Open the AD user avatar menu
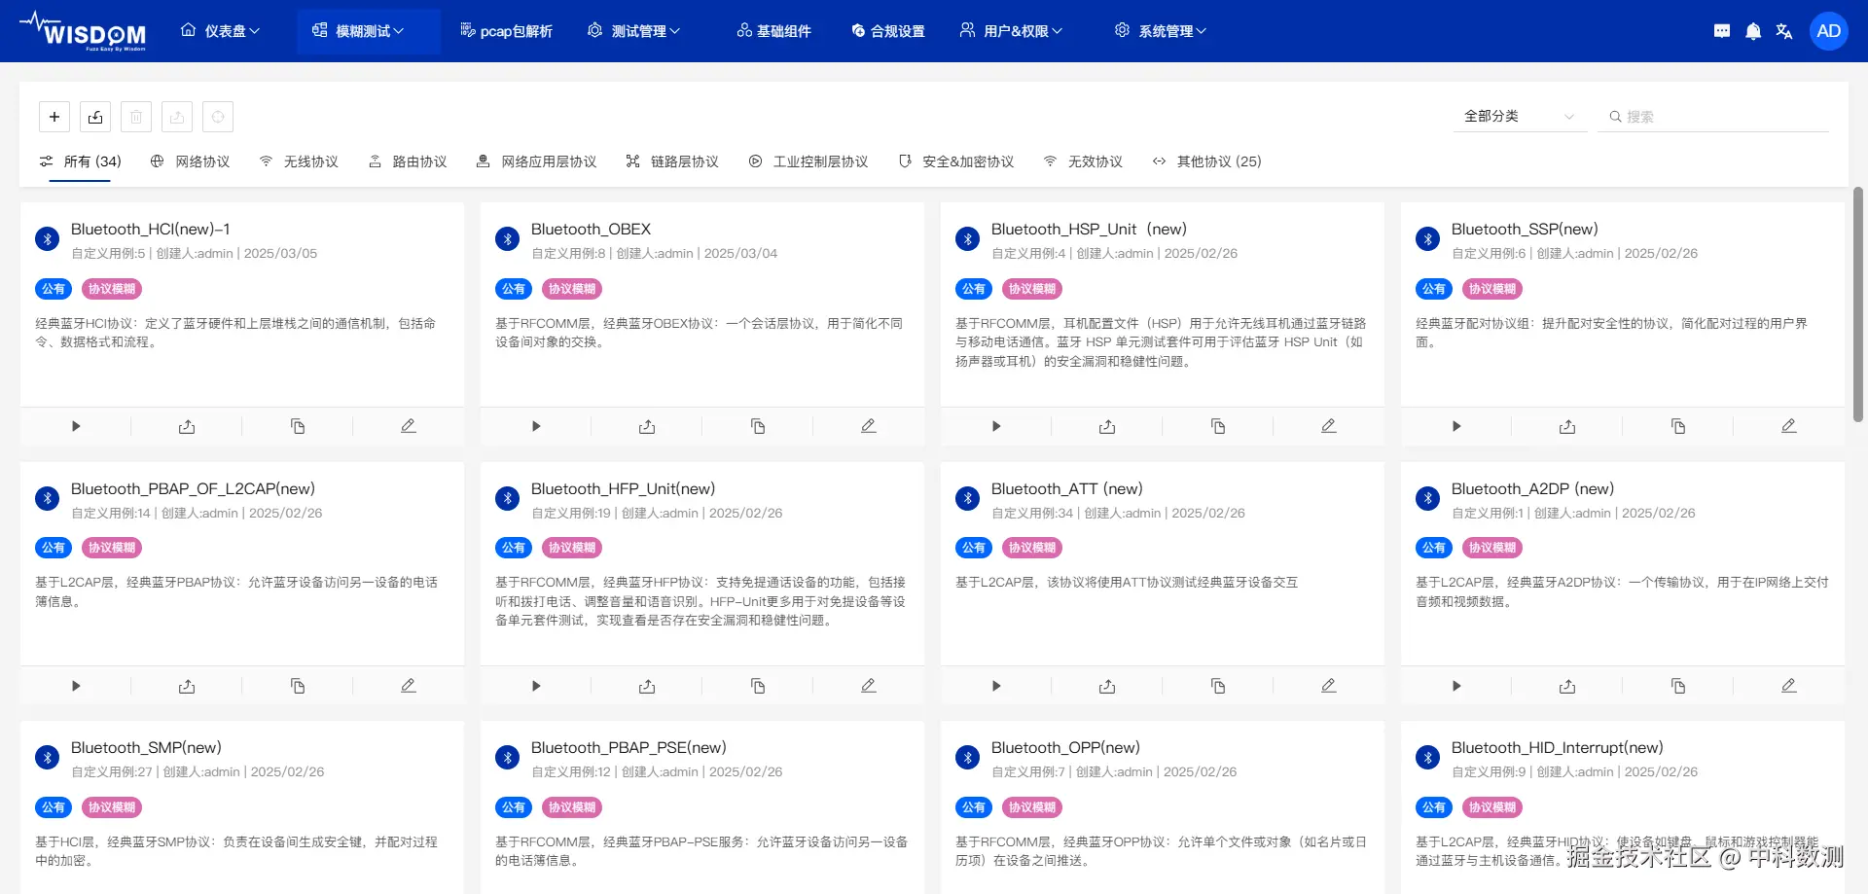The height and width of the screenshot is (894, 1868). (x=1829, y=31)
